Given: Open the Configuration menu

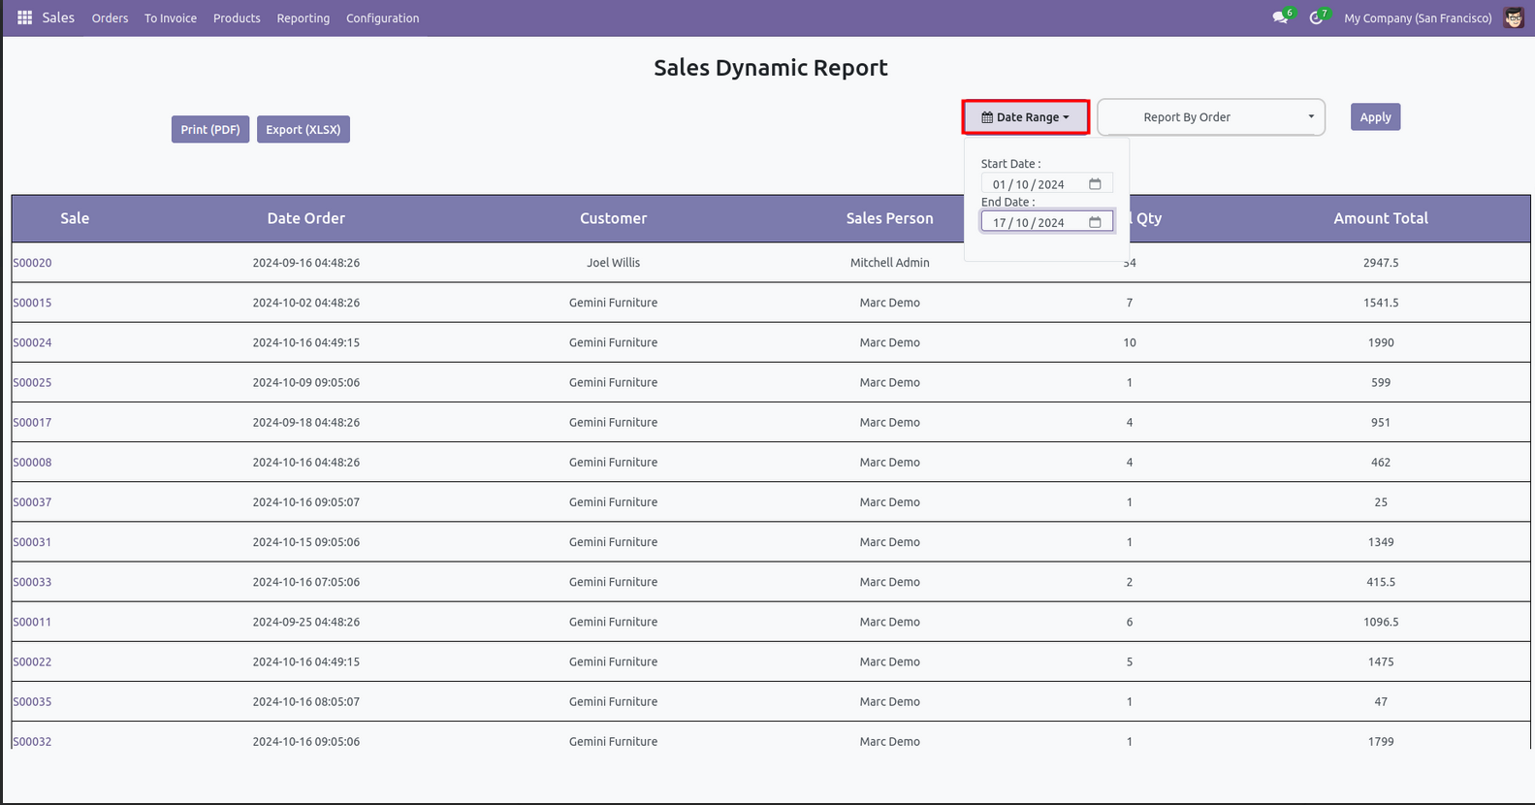Looking at the screenshot, I should pos(382,18).
